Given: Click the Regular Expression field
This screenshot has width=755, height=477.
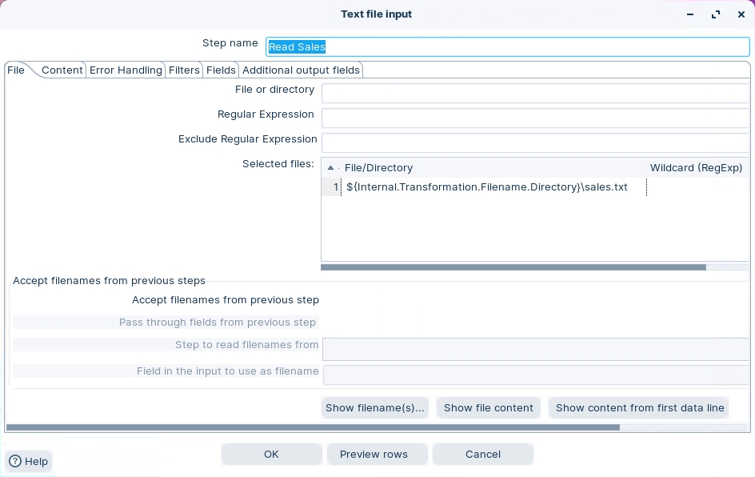Looking at the screenshot, I should (534, 118).
